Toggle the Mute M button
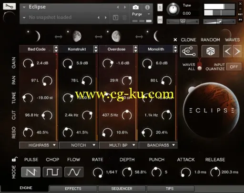 [160, 20]
